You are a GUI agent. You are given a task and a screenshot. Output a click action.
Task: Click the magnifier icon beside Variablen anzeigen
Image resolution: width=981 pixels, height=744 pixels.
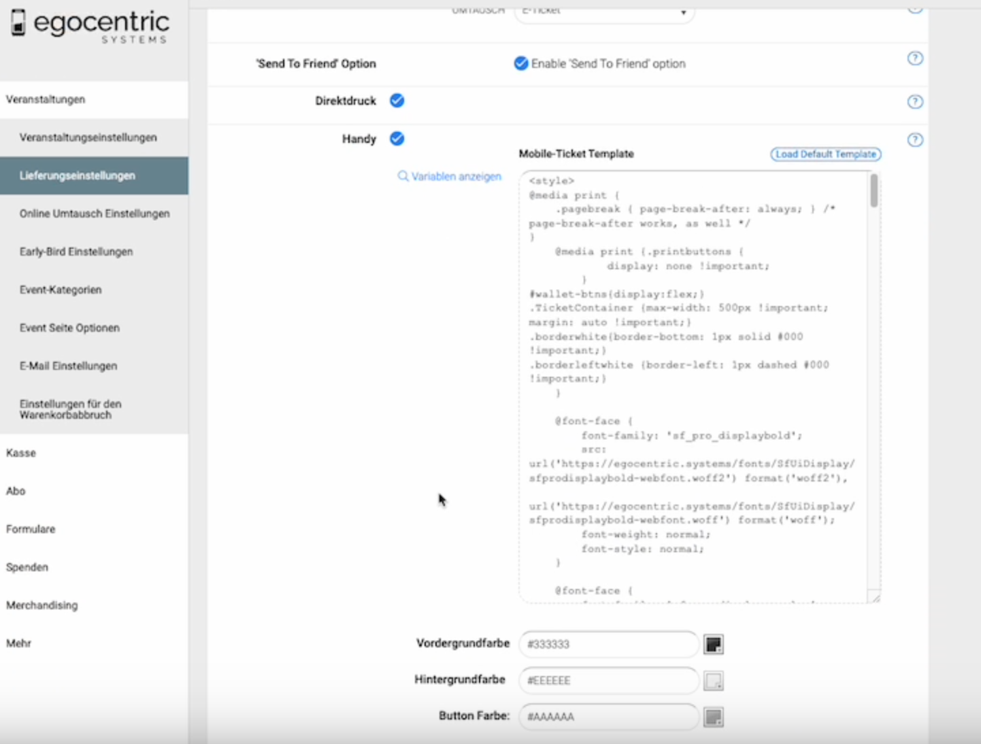point(403,176)
